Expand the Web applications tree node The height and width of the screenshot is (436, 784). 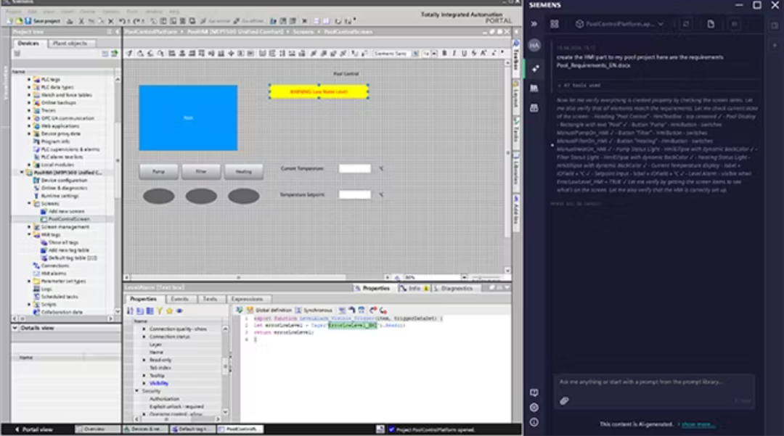pyautogui.click(x=29, y=126)
